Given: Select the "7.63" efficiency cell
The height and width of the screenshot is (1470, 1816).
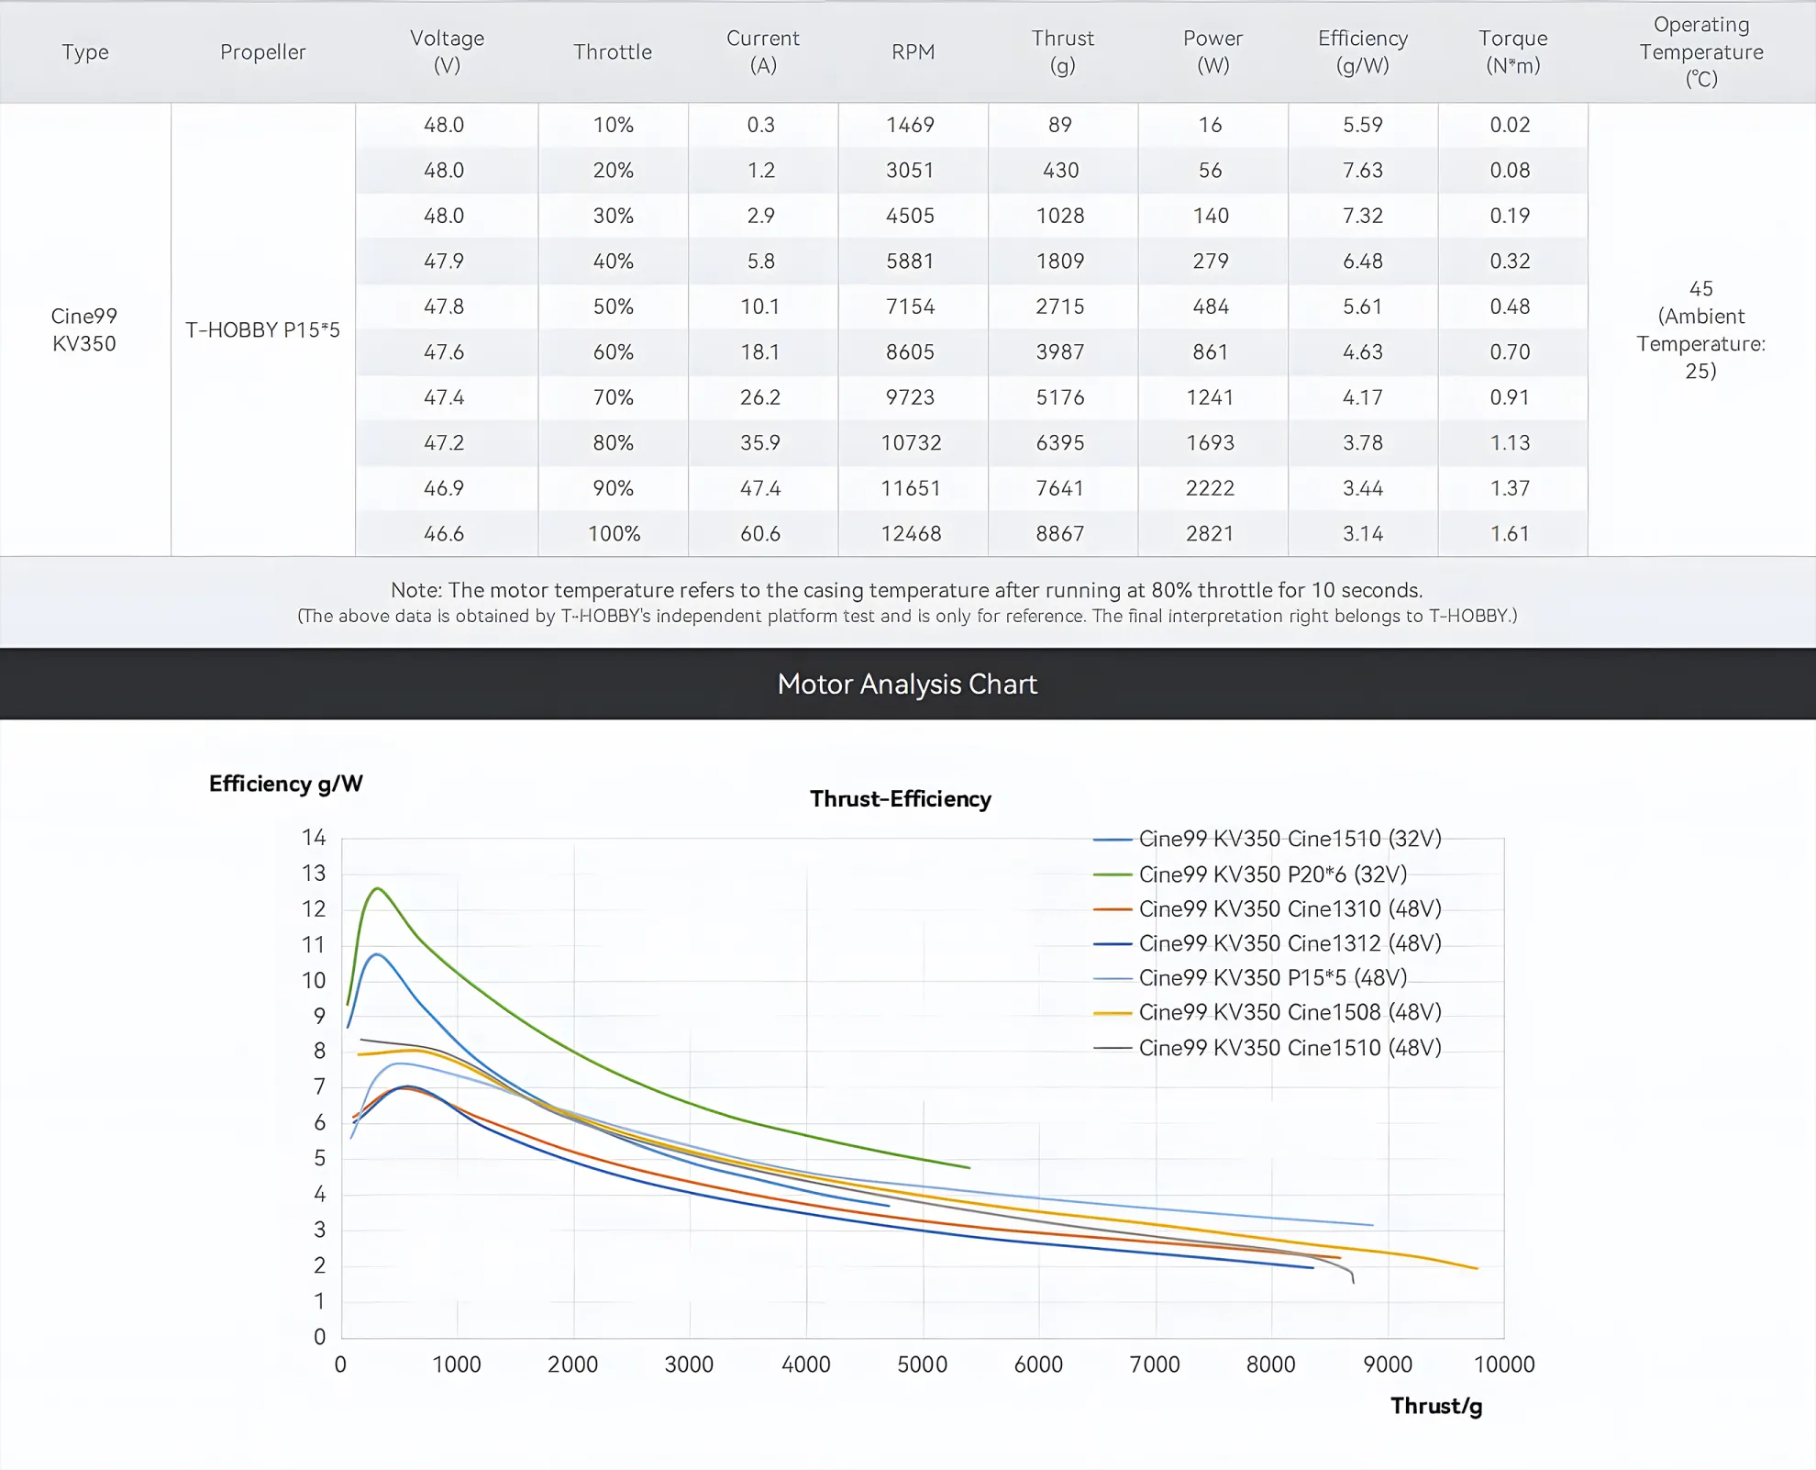Looking at the screenshot, I should tap(1363, 171).
